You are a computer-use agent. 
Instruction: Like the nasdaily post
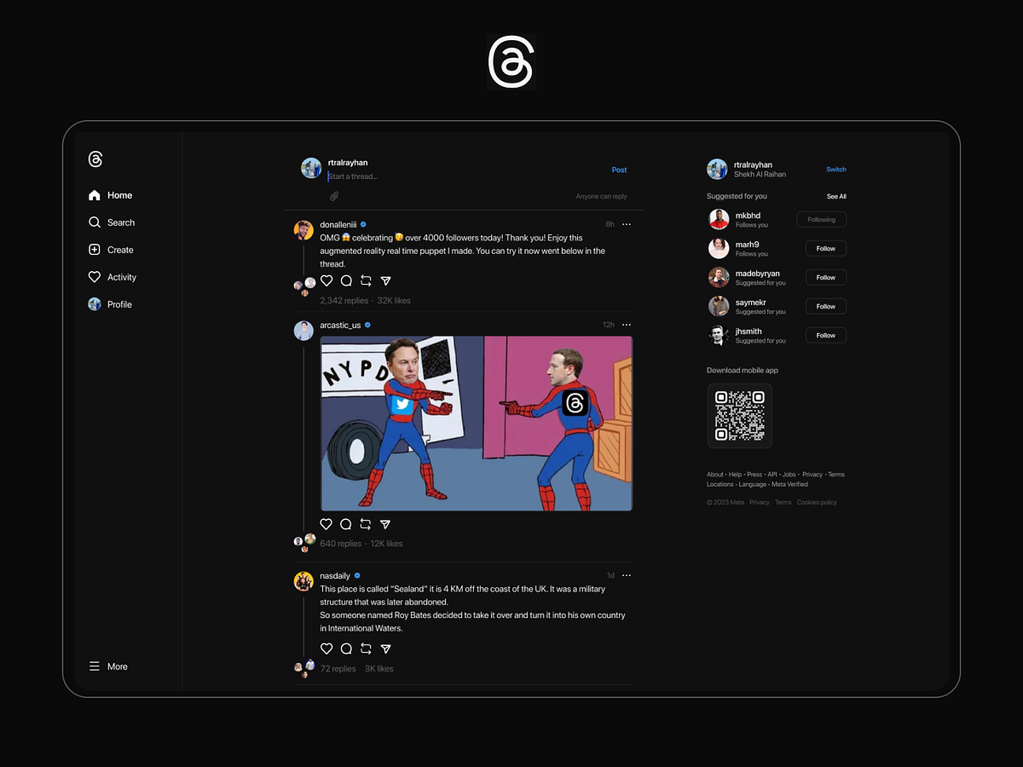point(327,649)
